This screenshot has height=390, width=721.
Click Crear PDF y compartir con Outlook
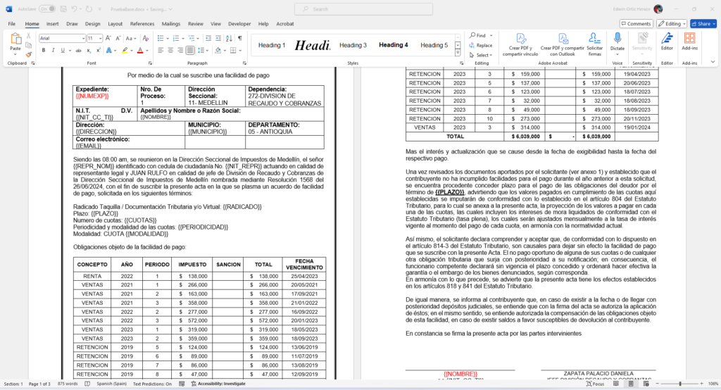562,44
